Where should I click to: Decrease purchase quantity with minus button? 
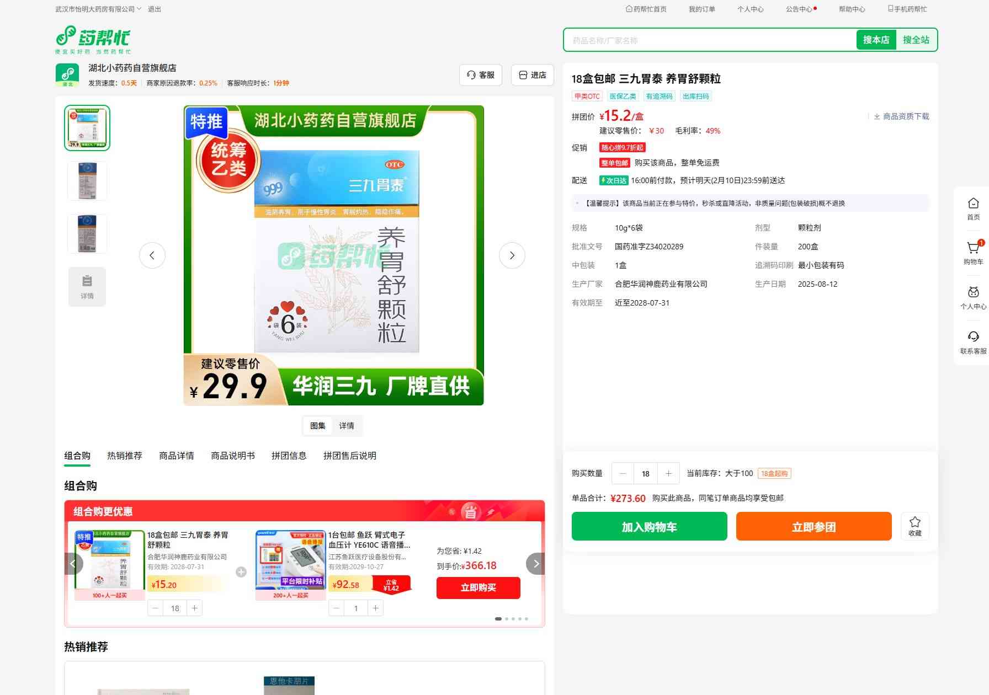tap(623, 473)
